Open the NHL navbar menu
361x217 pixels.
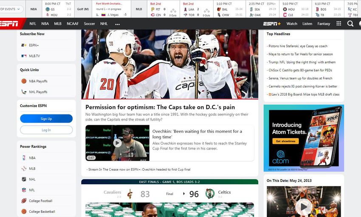(x=104, y=24)
